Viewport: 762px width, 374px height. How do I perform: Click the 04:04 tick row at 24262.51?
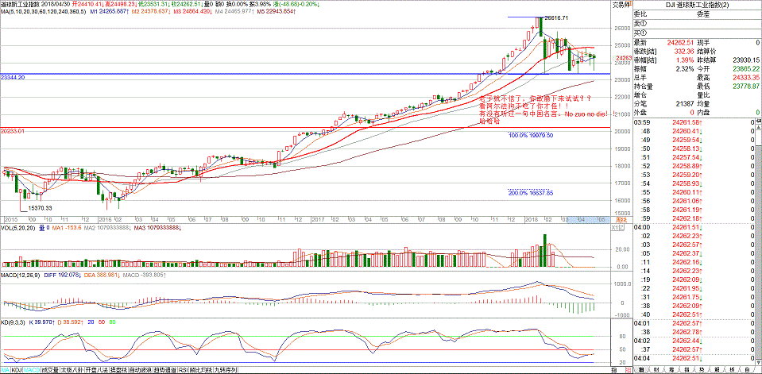tap(695, 358)
